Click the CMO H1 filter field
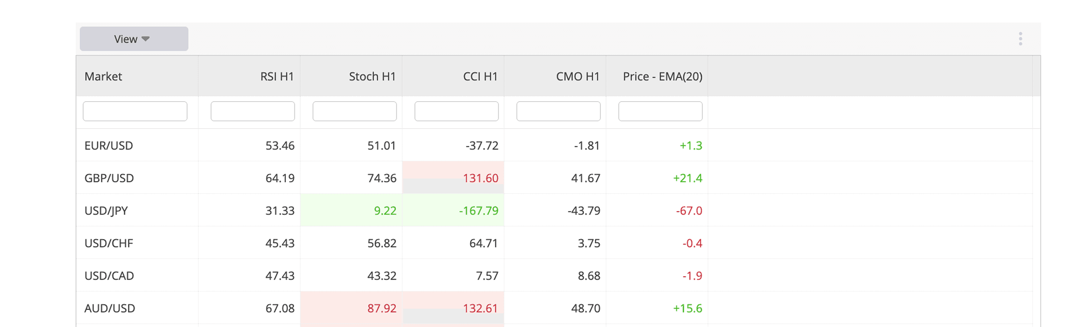This screenshot has height=327, width=1085. [559, 111]
